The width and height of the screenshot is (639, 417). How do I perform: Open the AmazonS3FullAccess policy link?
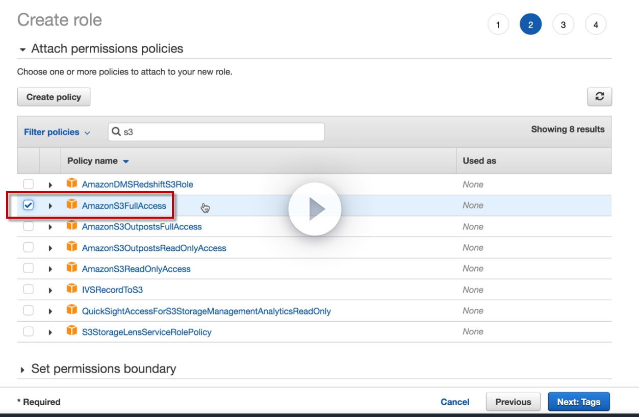(x=124, y=205)
